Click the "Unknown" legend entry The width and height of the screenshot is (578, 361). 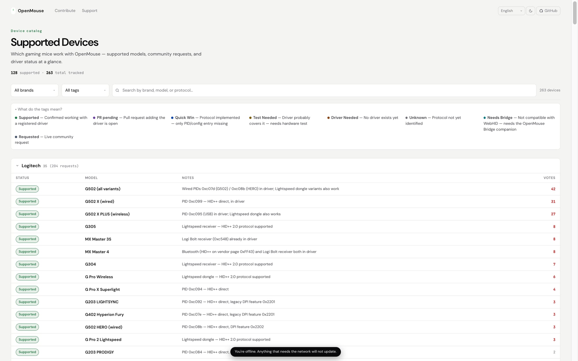(433, 121)
